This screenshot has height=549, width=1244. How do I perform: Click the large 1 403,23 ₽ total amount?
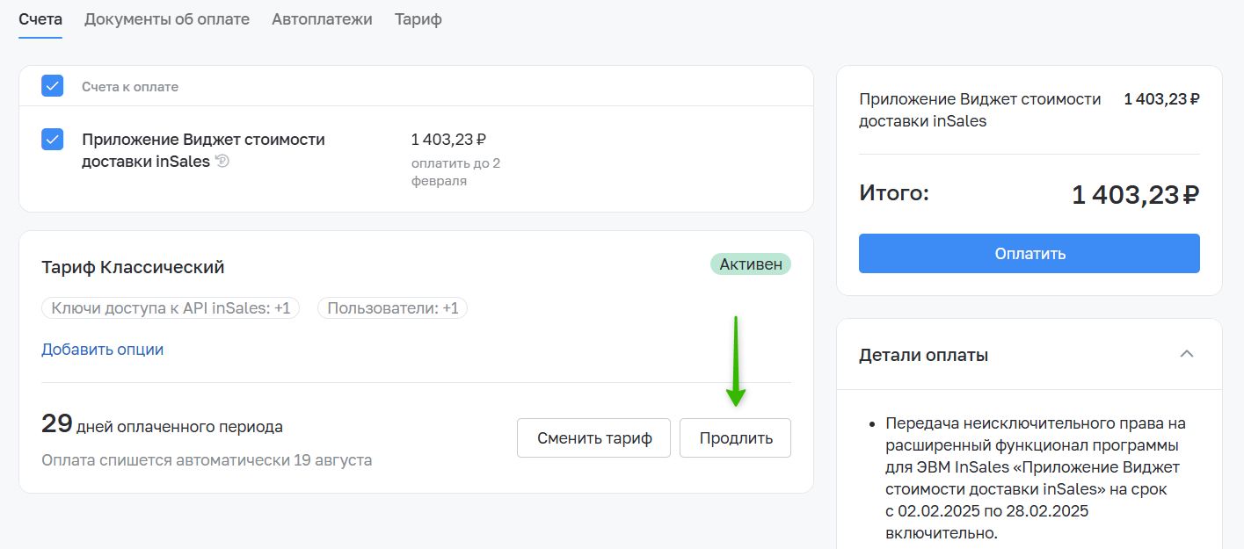click(1135, 194)
